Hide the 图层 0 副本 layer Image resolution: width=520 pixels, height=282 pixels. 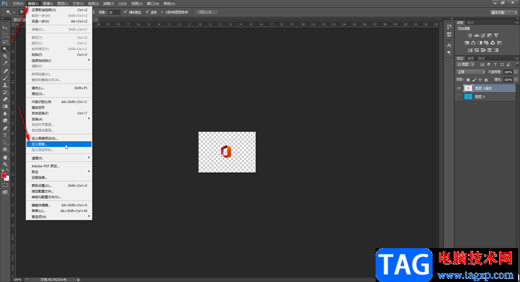click(459, 88)
